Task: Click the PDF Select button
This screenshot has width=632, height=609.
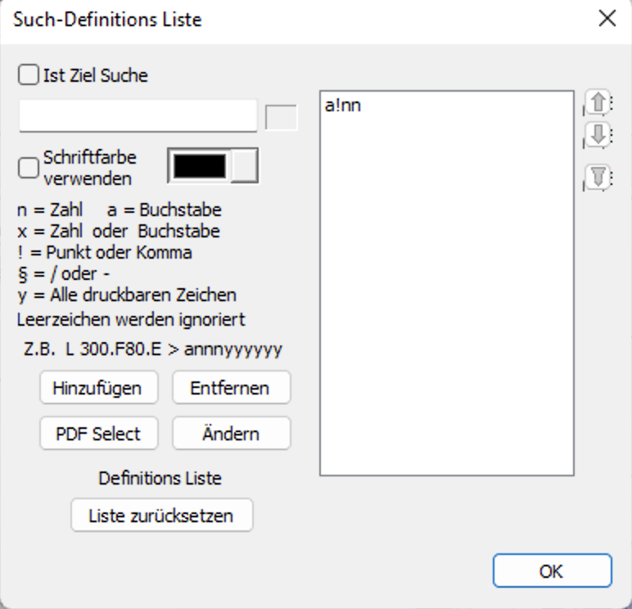Action: coord(99,433)
